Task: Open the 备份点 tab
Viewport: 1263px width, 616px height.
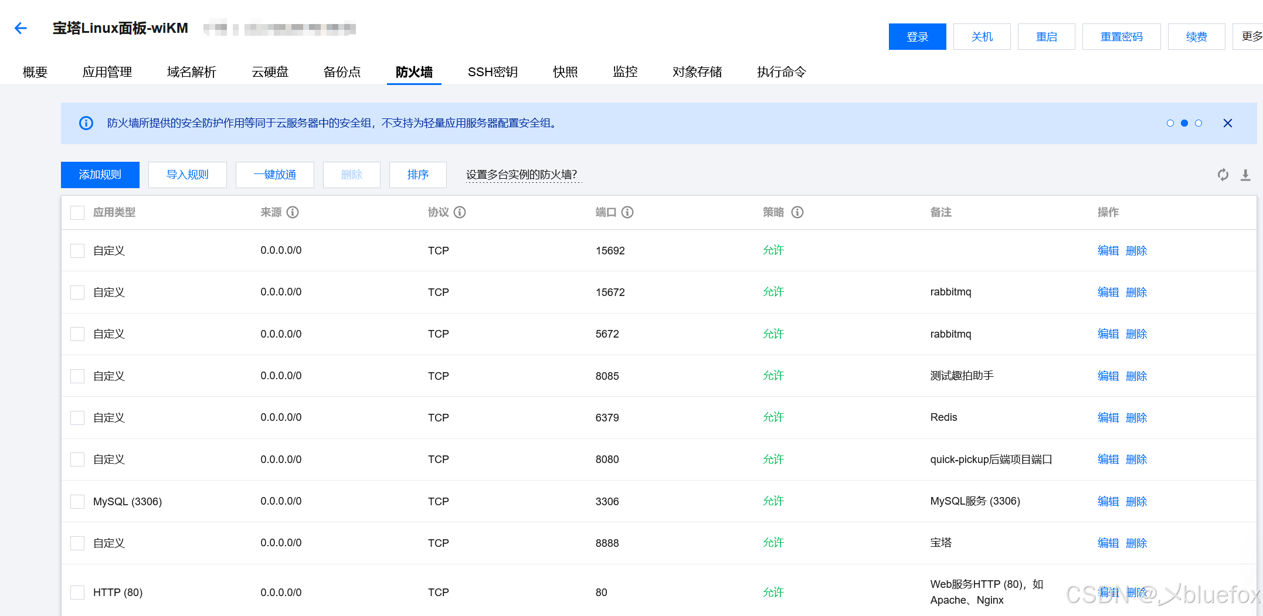Action: pos(342,72)
